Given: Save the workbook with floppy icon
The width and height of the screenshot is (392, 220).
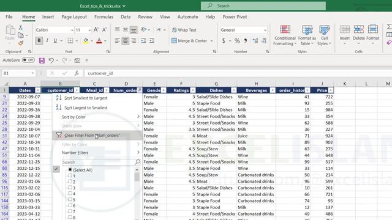Looking at the screenshot, I should point(42,61).
